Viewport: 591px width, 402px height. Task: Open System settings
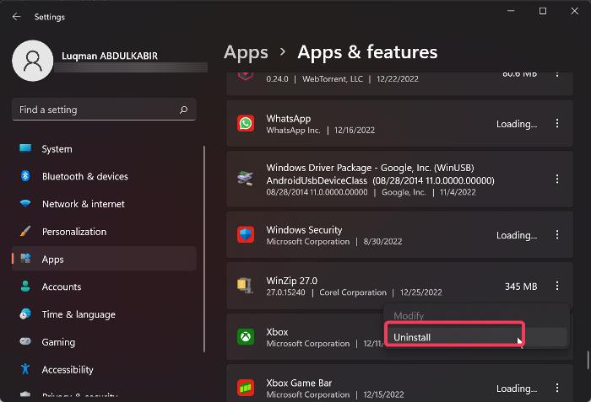[x=104, y=148]
